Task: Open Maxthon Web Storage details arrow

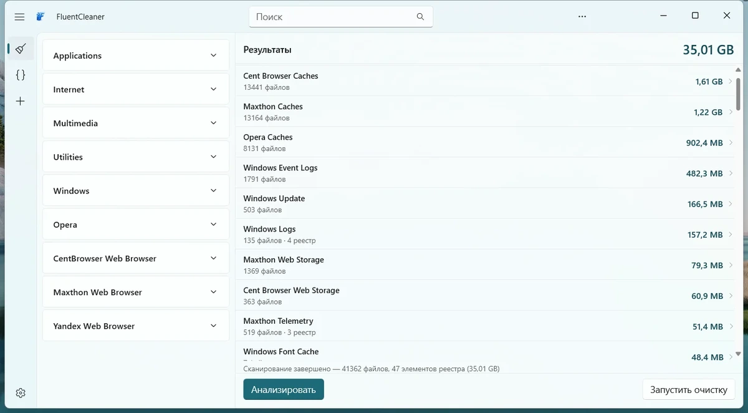Action: pyautogui.click(x=731, y=265)
